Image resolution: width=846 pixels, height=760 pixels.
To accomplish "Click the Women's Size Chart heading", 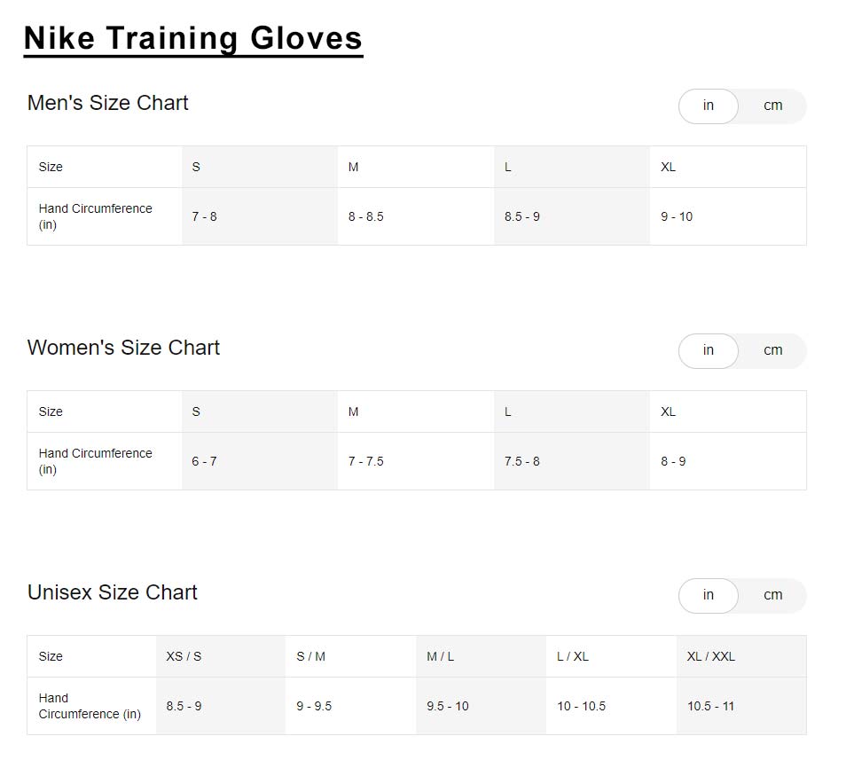I will (123, 348).
